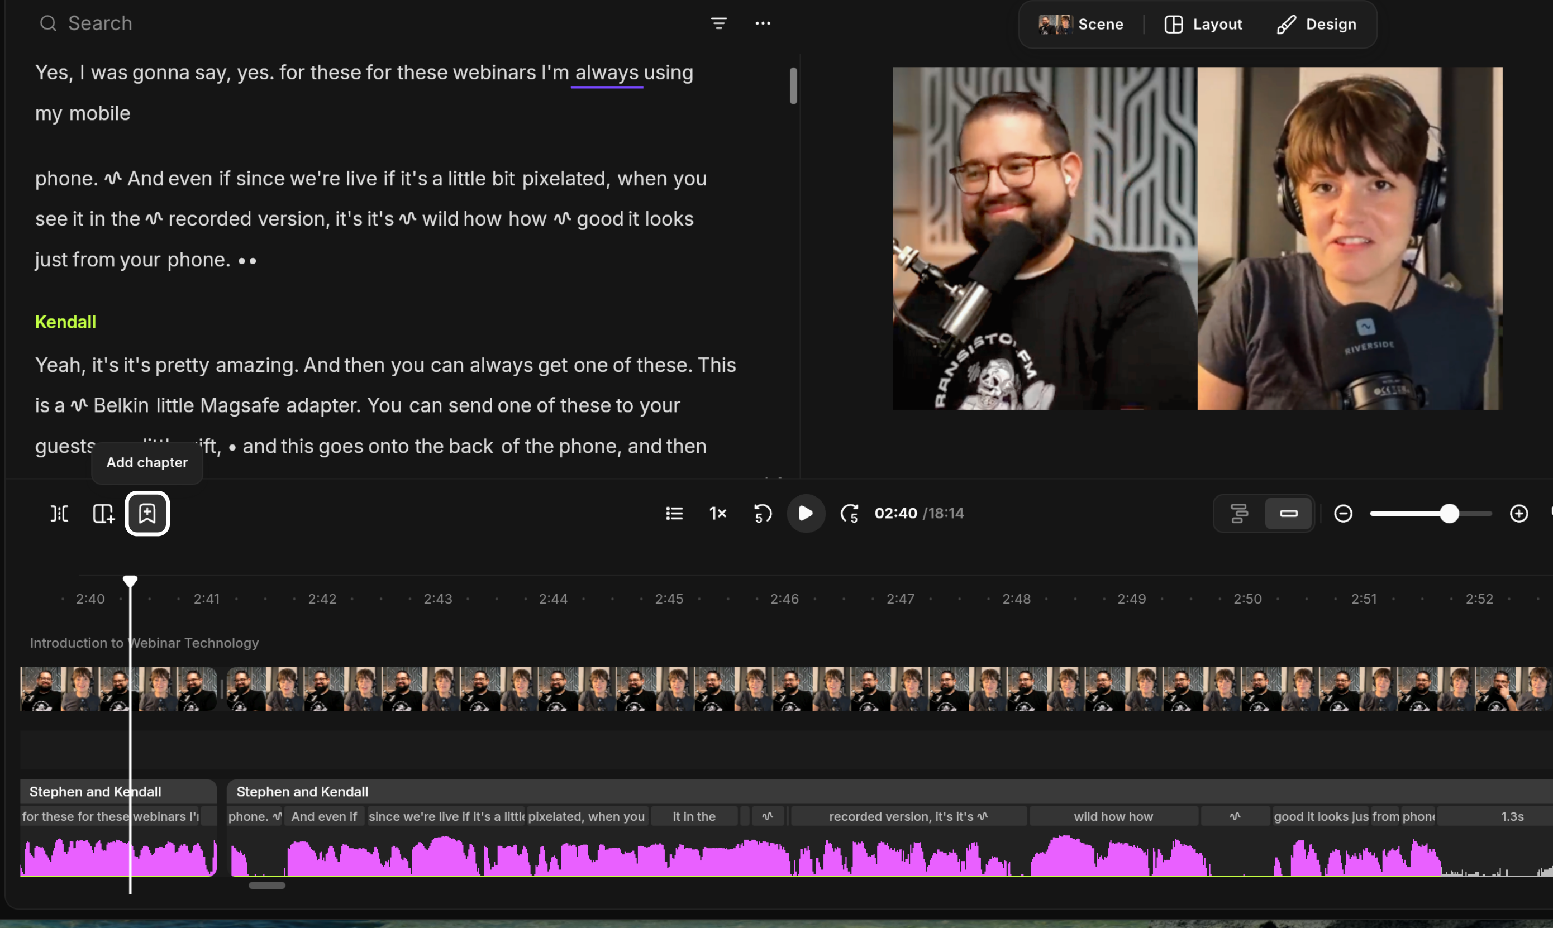Viewport: 1553px width, 928px height.
Task: Click the video preview of both speakers
Action: (1197, 238)
